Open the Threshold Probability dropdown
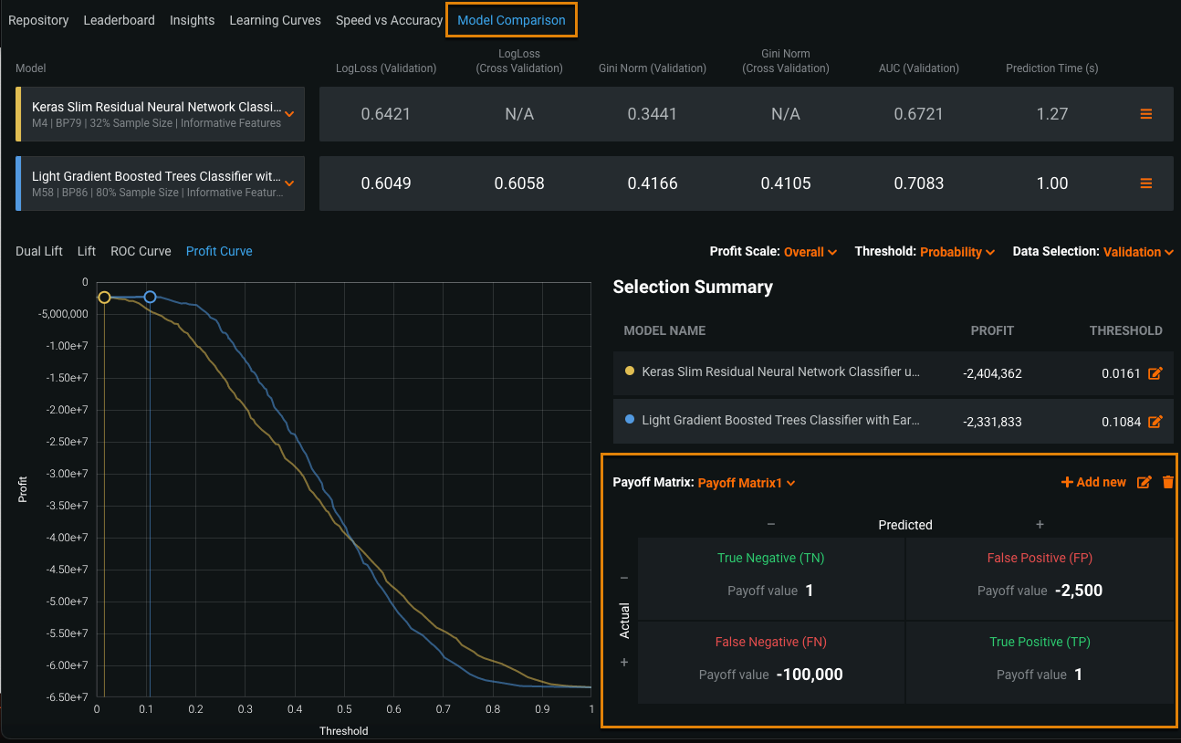Screen dimensions: 1181x743 pyautogui.click(x=956, y=252)
